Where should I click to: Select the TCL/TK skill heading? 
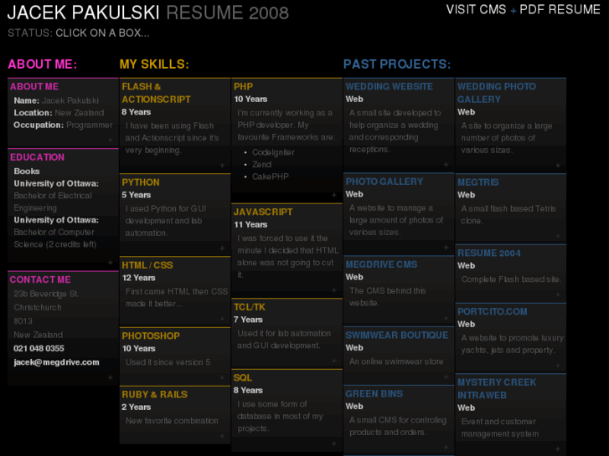[x=250, y=307]
